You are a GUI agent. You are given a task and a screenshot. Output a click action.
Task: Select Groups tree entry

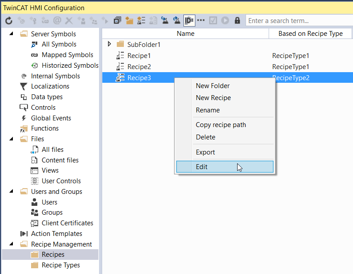point(52,212)
